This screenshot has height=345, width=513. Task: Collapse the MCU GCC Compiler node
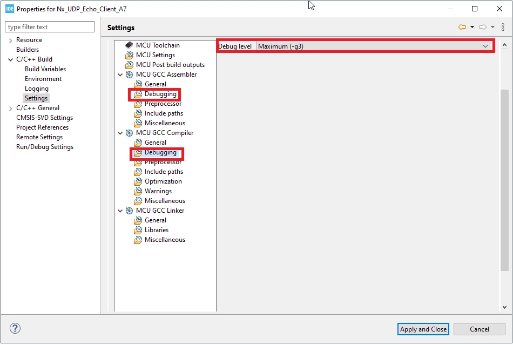click(120, 133)
